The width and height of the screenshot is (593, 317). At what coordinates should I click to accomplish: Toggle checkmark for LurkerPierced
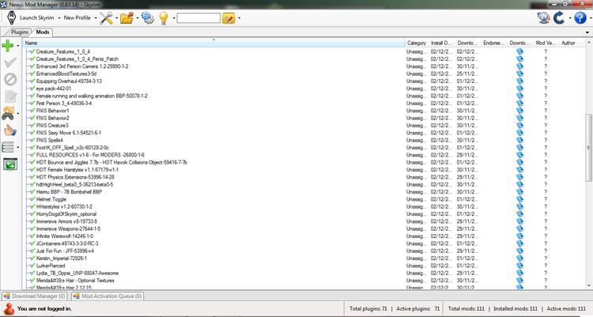(32, 266)
